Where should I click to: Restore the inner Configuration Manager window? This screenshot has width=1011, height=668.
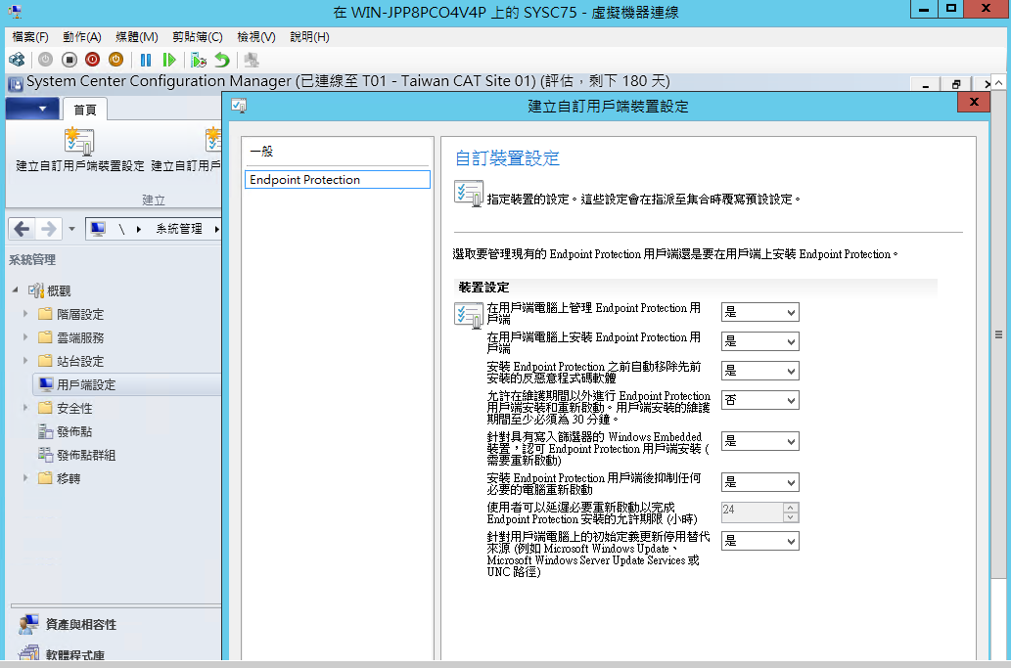[956, 84]
